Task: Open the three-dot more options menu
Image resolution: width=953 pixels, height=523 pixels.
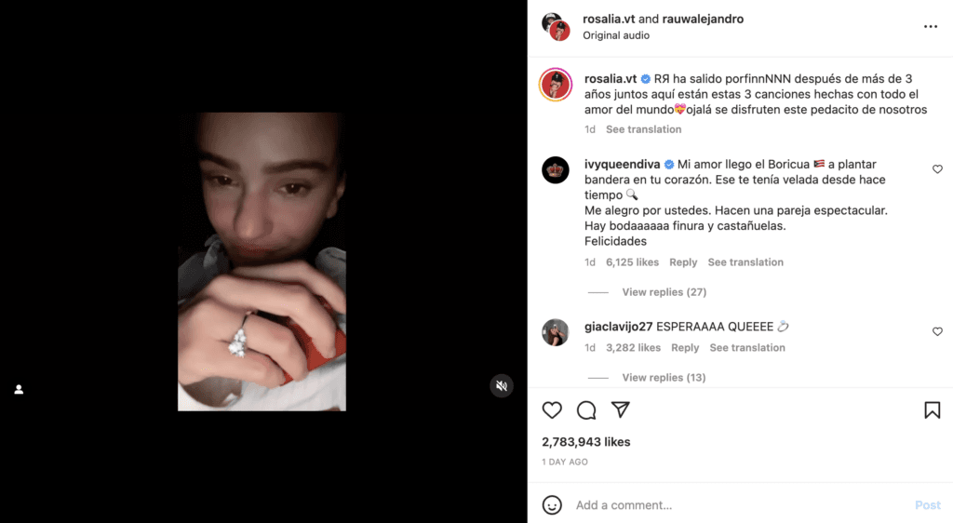Action: (931, 27)
